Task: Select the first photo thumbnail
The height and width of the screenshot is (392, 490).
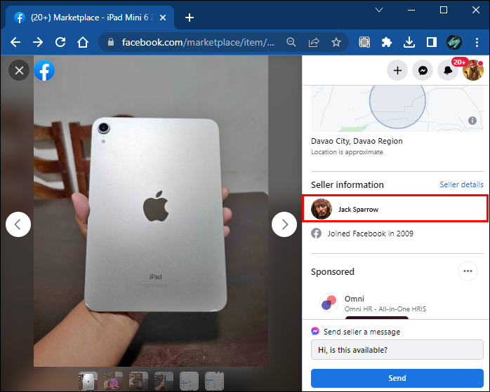Action: point(88,381)
